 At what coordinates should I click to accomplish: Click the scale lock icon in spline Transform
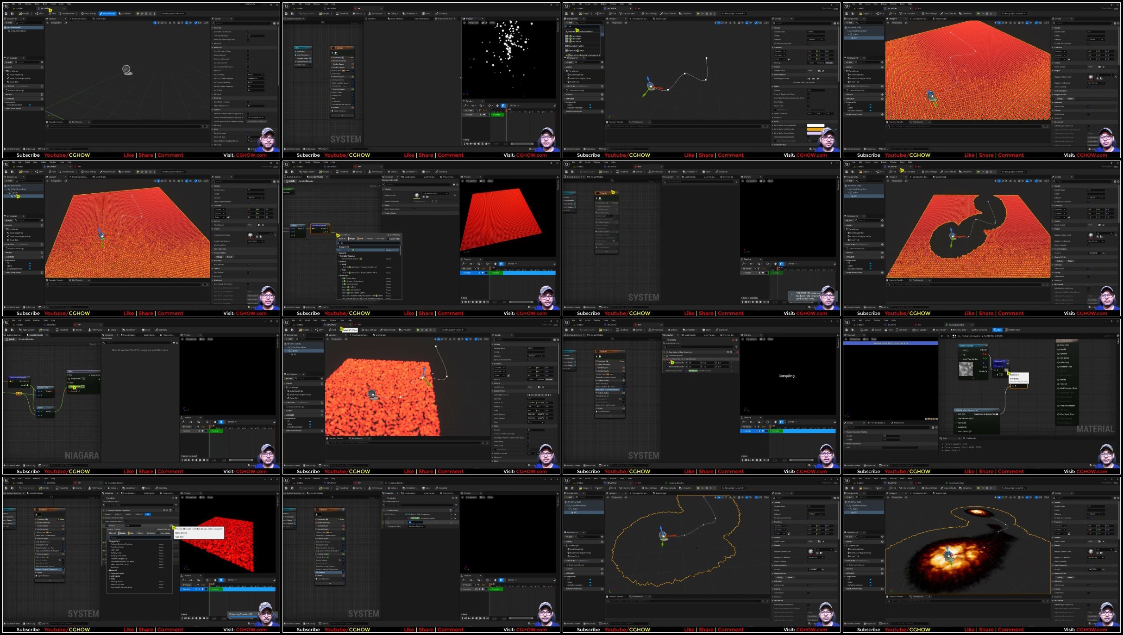789,59
